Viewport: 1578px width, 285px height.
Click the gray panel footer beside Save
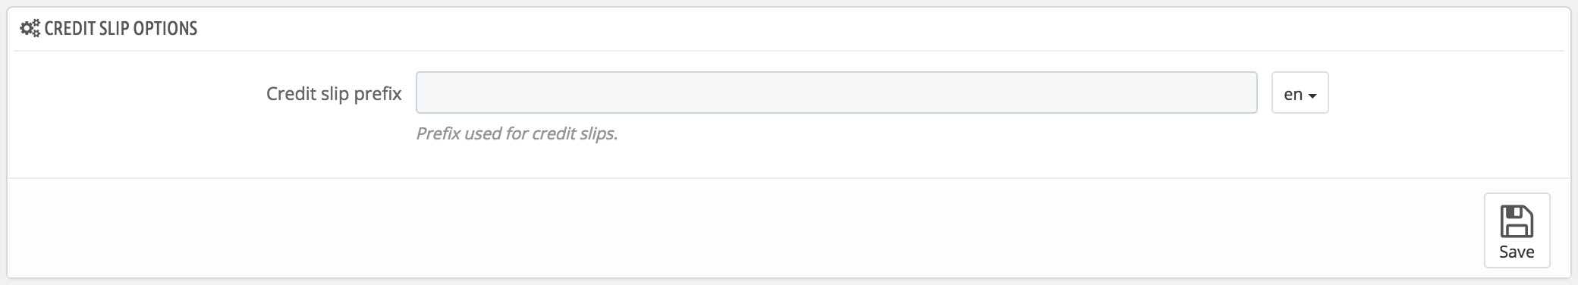pos(743,227)
